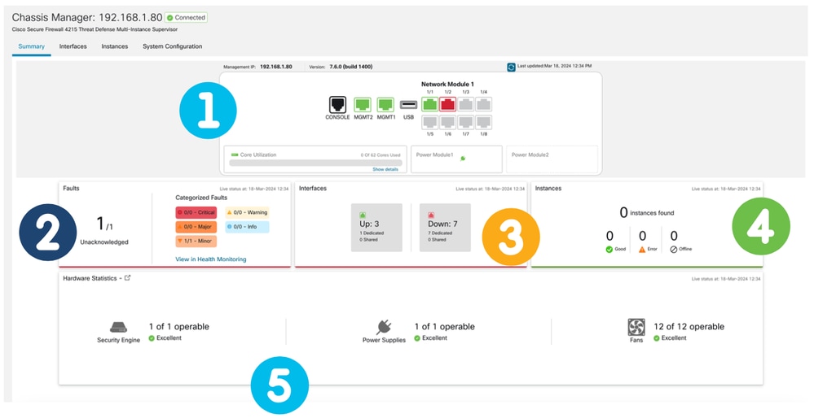The height and width of the screenshot is (418, 814).
Task: Click the green Good instances check icon
Action: tap(609, 249)
